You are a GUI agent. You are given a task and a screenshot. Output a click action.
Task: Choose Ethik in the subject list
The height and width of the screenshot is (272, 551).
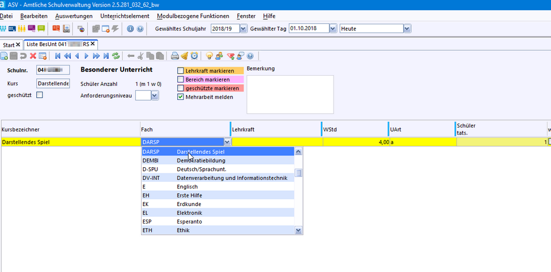click(183, 230)
